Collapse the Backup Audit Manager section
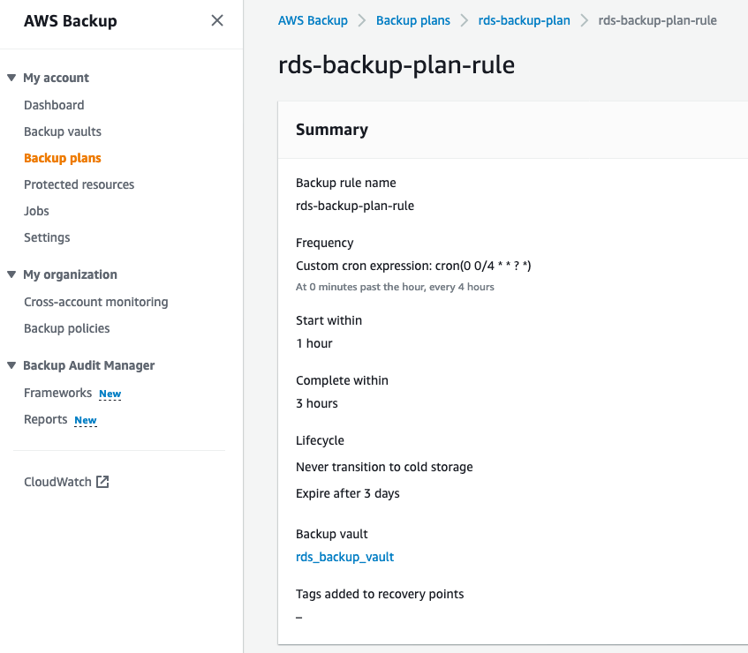748x653 pixels. [11, 365]
